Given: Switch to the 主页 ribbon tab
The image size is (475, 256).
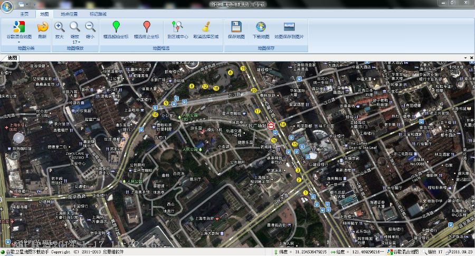Looking at the screenshot, I should [x=24, y=14].
